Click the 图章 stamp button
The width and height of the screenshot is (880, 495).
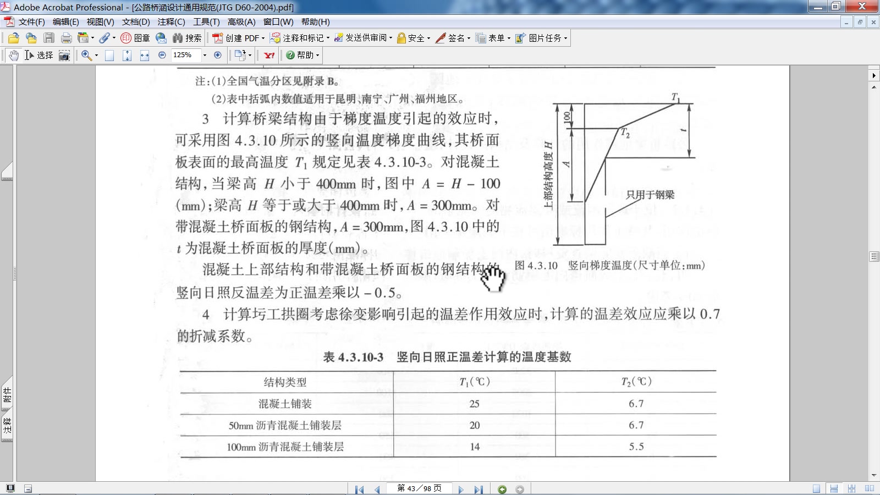(135, 38)
